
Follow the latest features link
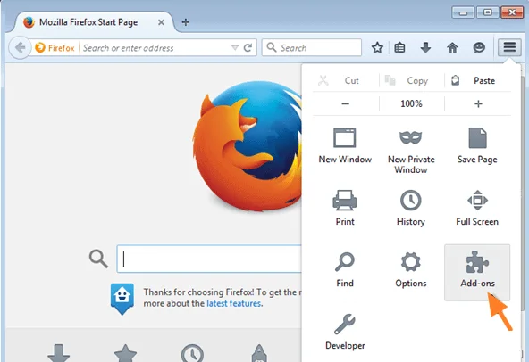[234, 303]
